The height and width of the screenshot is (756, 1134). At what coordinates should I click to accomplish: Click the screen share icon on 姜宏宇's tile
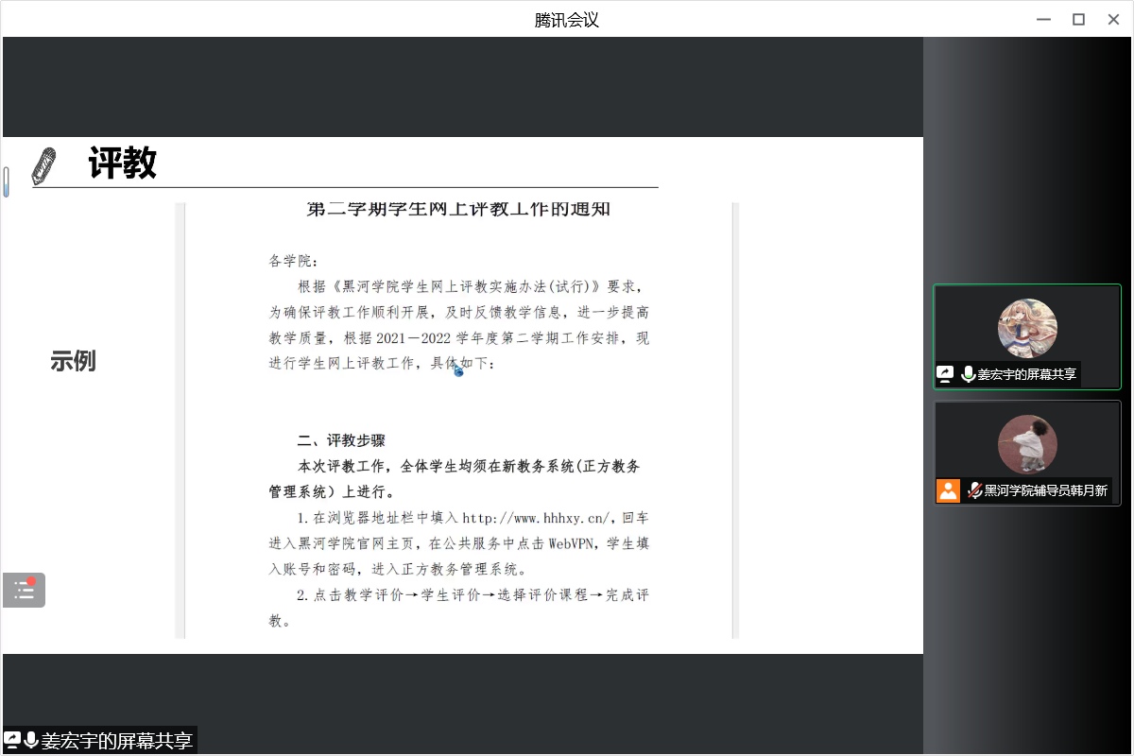[945, 374]
